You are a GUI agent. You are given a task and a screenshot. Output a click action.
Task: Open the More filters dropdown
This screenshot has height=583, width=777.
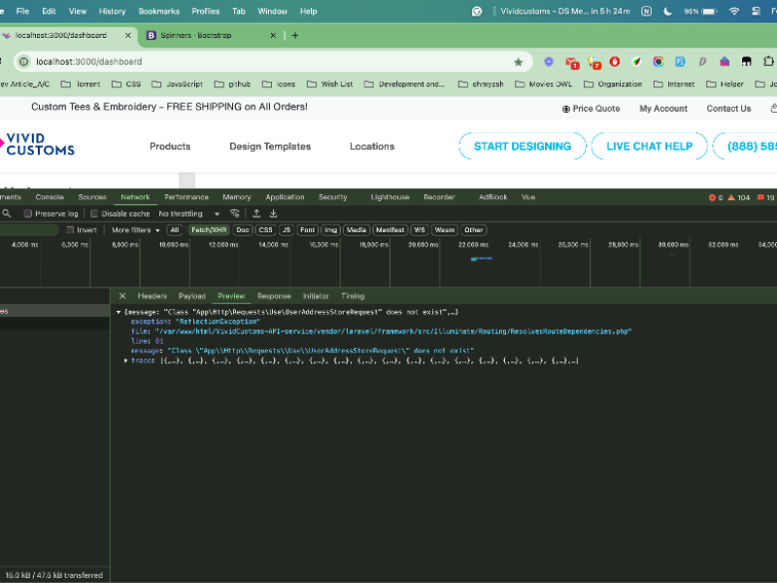(135, 230)
